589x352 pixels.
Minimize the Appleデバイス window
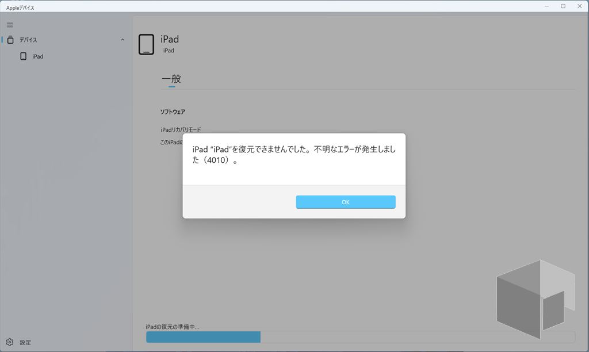pos(546,6)
